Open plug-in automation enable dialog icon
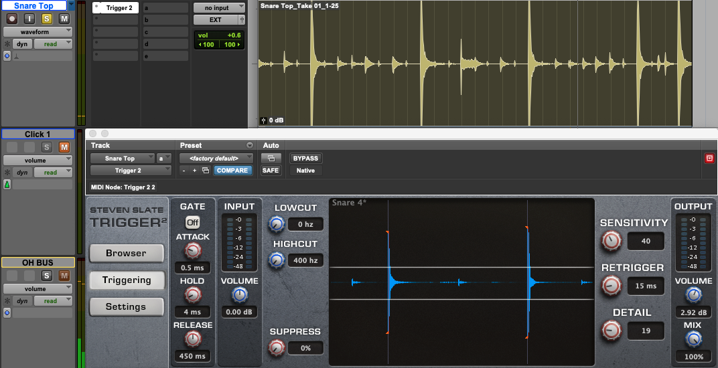Viewport: 718px width, 368px height. click(x=271, y=159)
